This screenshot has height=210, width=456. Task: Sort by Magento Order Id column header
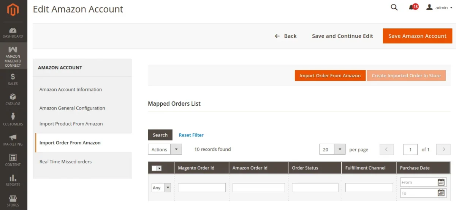tap(201, 168)
